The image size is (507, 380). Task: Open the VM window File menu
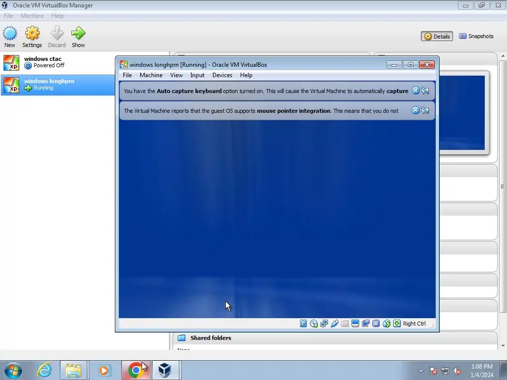click(x=127, y=75)
